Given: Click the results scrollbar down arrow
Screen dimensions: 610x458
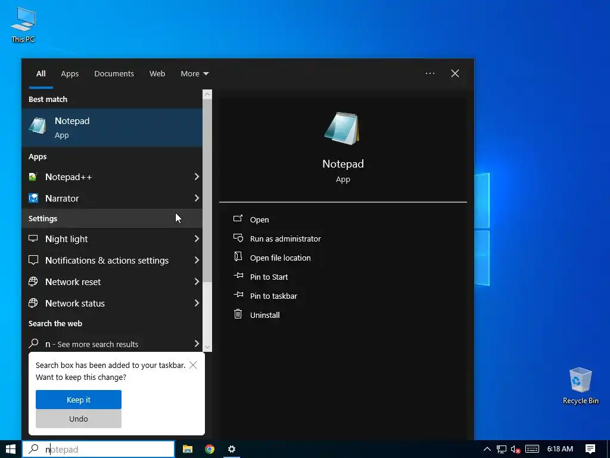Looking at the screenshot, I should click(207, 346).
